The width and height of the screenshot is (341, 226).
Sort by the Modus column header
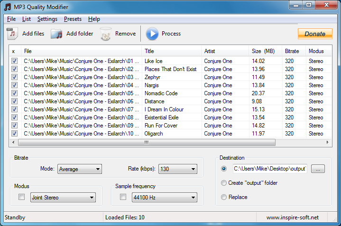coord(318,51)
